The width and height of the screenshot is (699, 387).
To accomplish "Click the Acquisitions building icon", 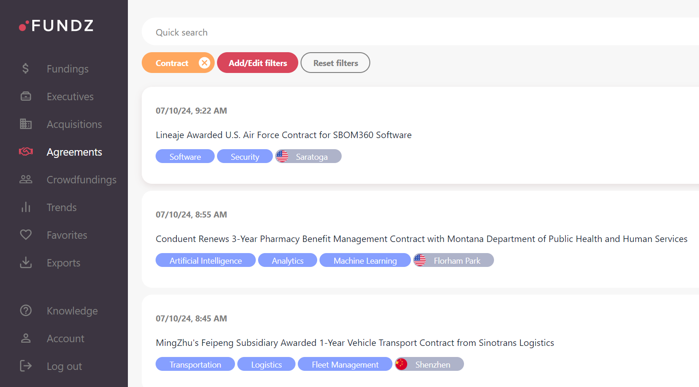I will [26, 124].
